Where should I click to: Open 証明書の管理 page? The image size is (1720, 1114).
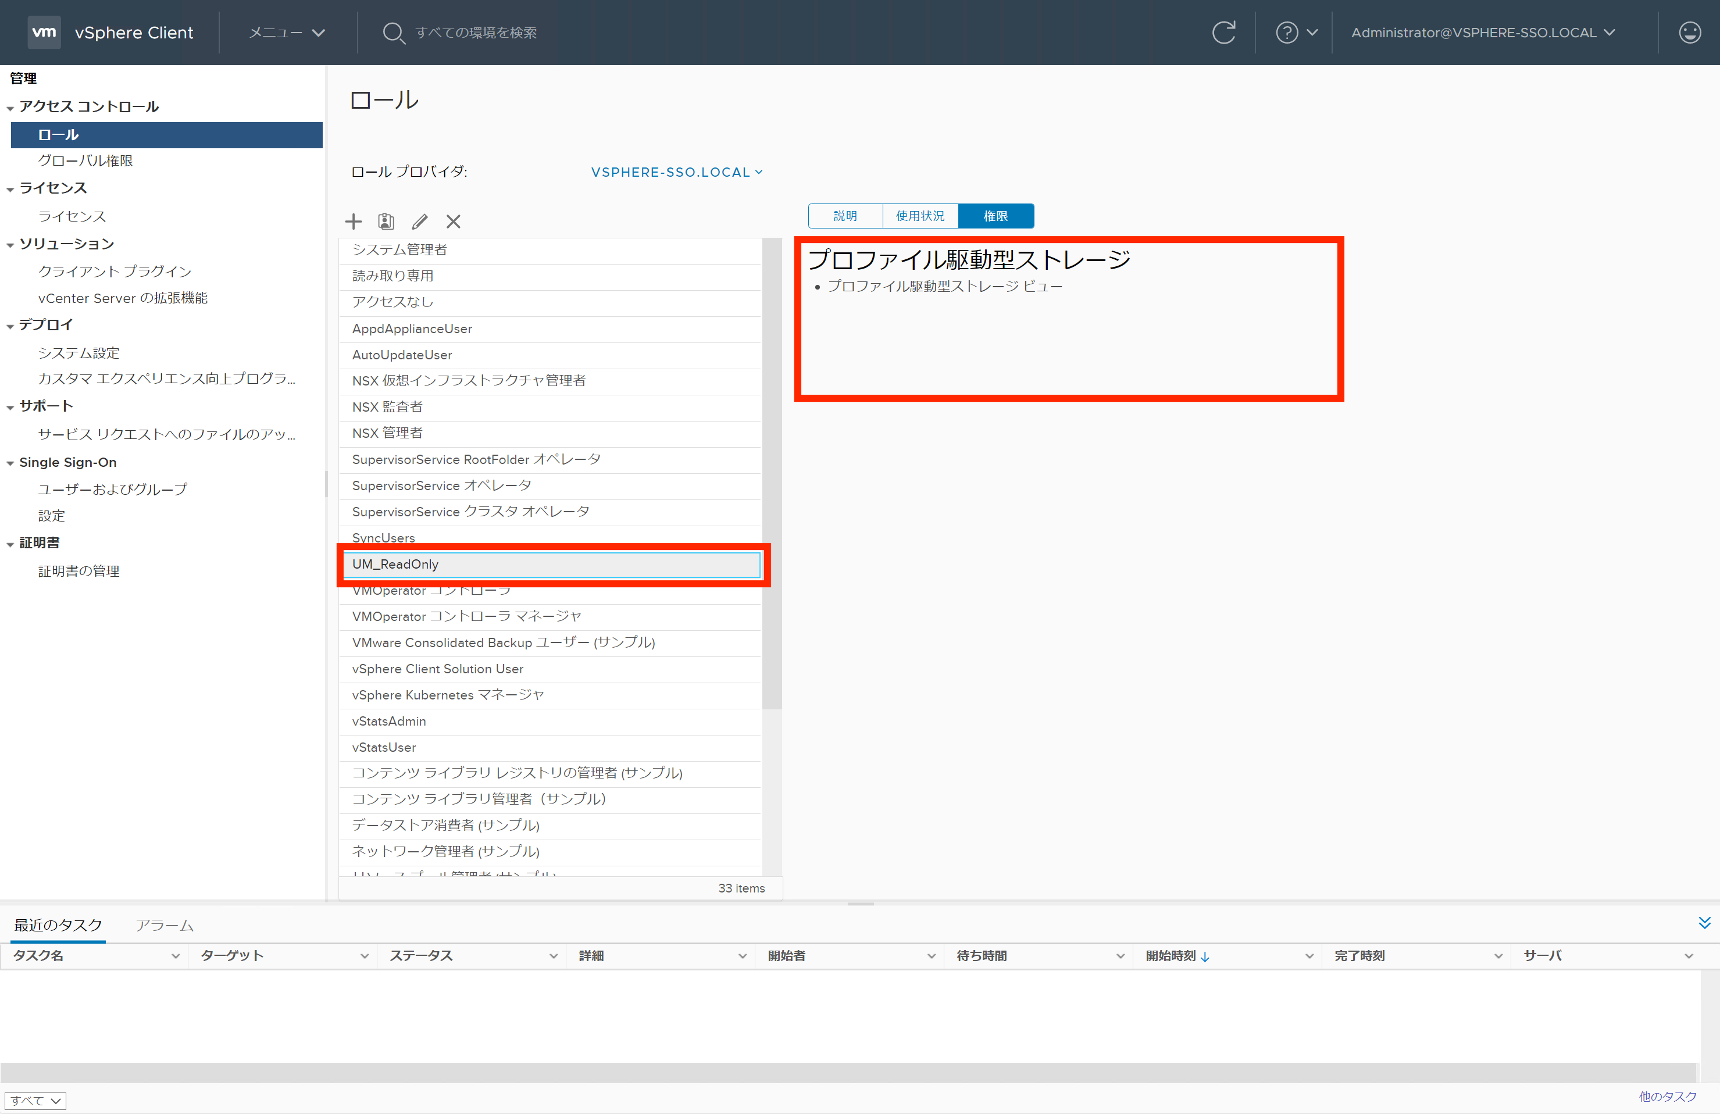[78, 571]
